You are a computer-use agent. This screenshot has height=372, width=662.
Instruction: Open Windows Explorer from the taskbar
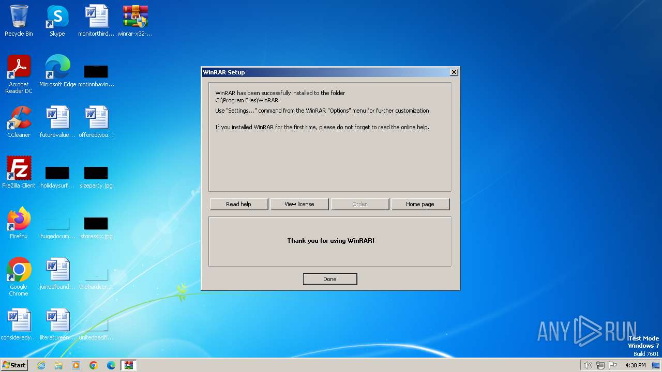point(58,365)
